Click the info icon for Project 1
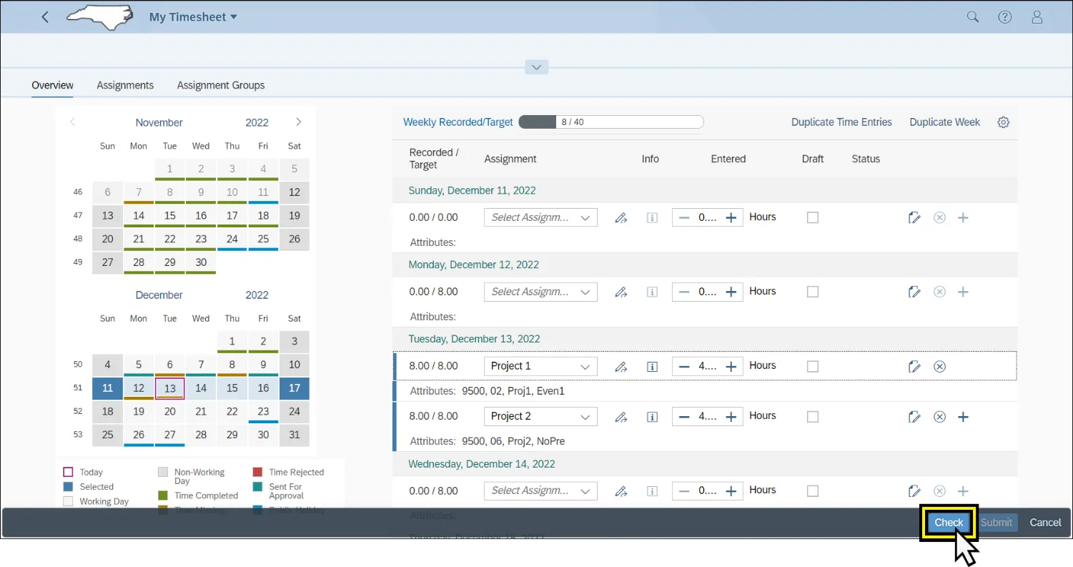Screen dimensions: 1073x567 pyautogui.click(x=652, y=367)
